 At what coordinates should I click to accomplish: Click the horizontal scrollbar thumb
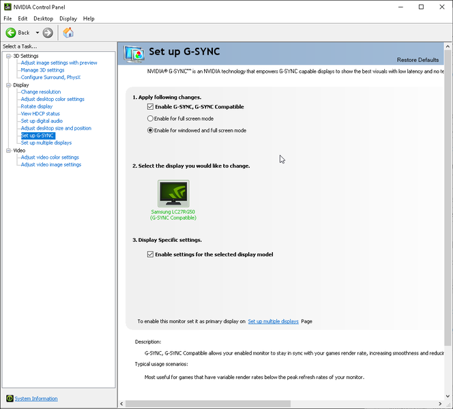tap(208, 404)
